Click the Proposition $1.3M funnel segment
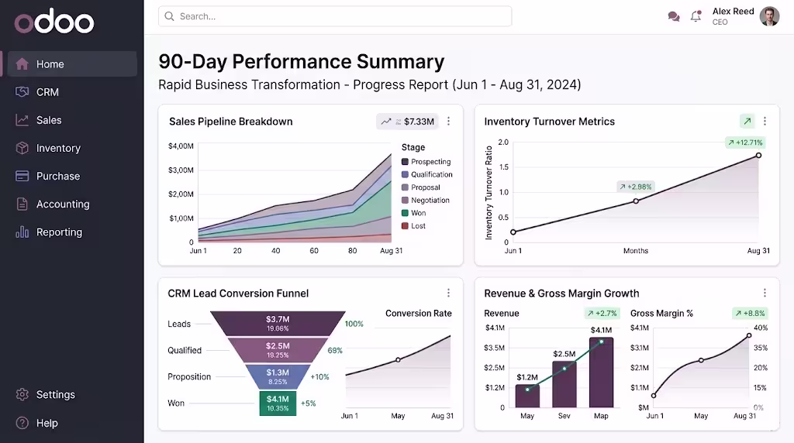Image resolution: width=794 pixels, height=443 pixels. tap(278, 376)
